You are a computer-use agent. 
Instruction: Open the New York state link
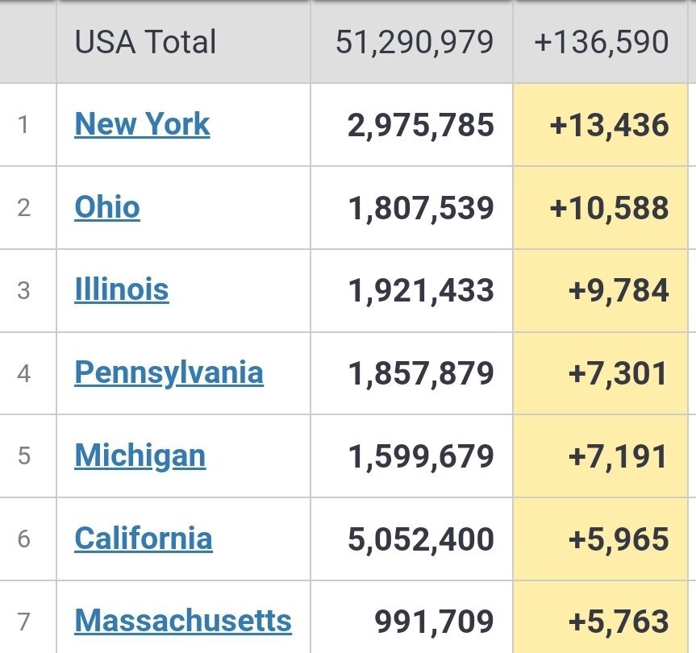[x=142, y=124]
